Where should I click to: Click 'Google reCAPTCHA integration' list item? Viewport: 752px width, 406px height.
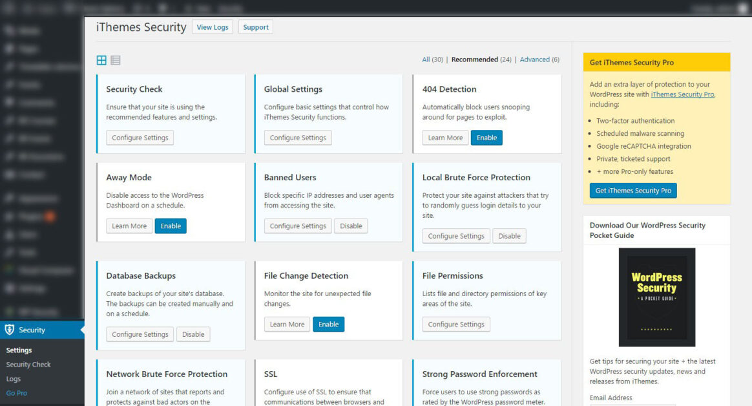click(643, 146)
